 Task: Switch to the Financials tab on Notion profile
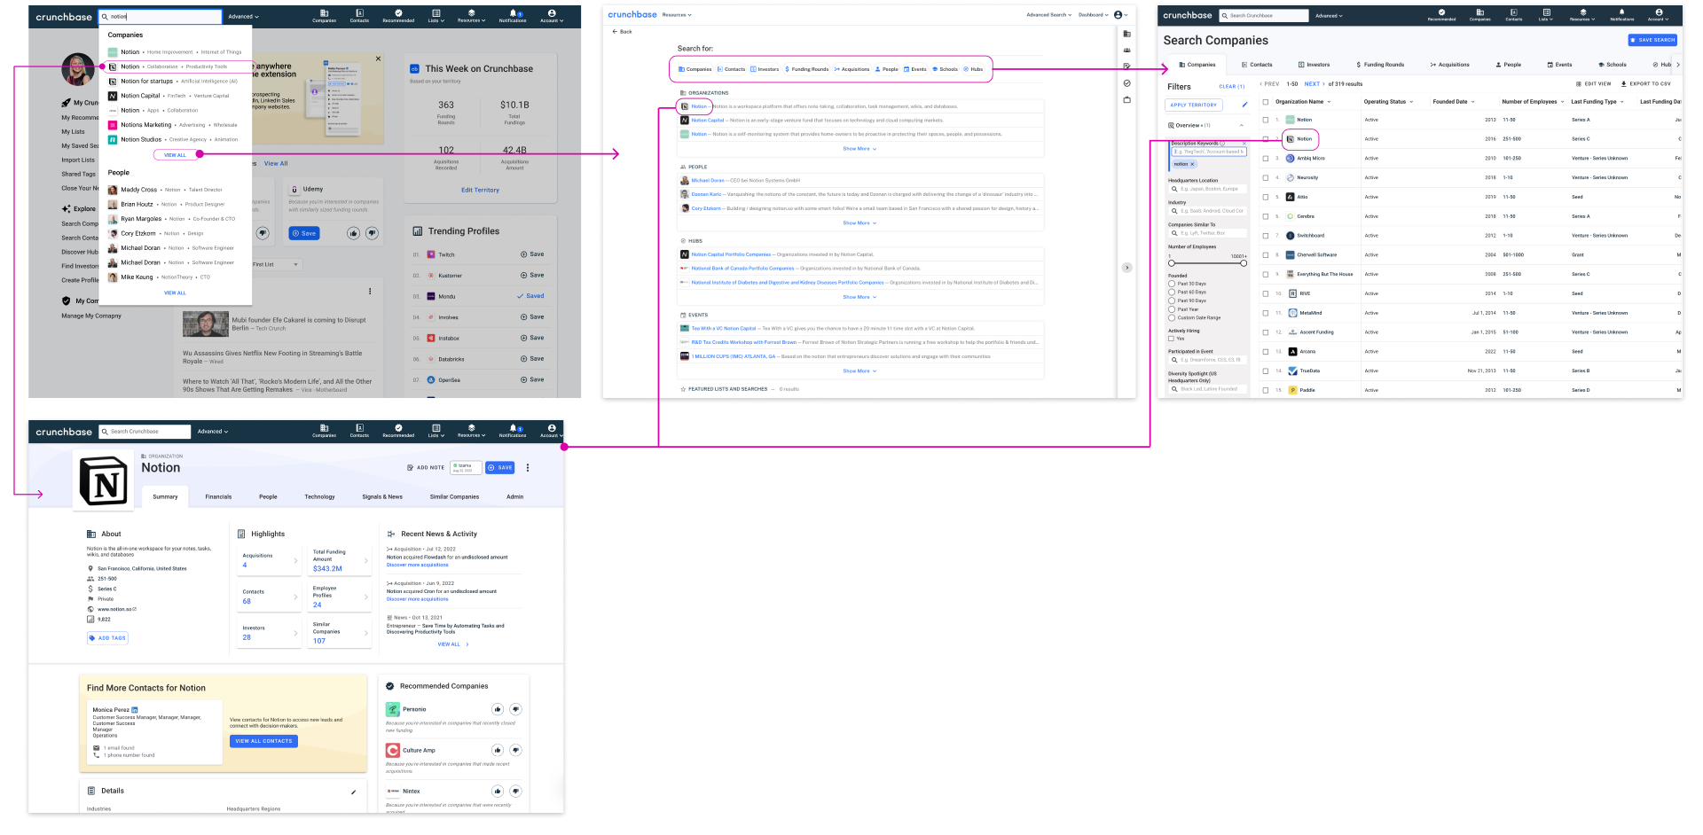pos(218,497)
